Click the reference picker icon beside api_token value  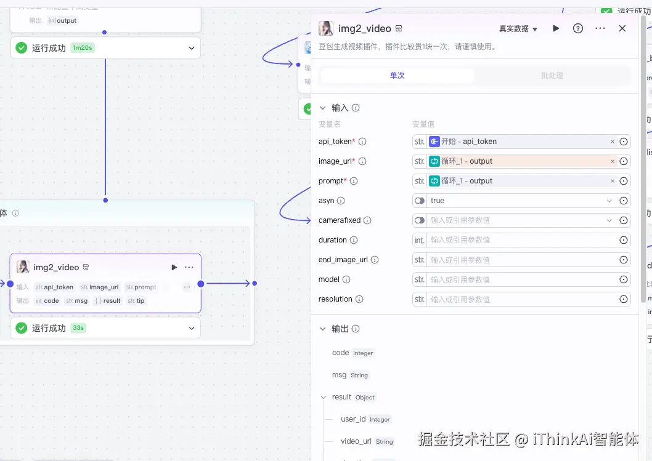[x=623, y=142]
